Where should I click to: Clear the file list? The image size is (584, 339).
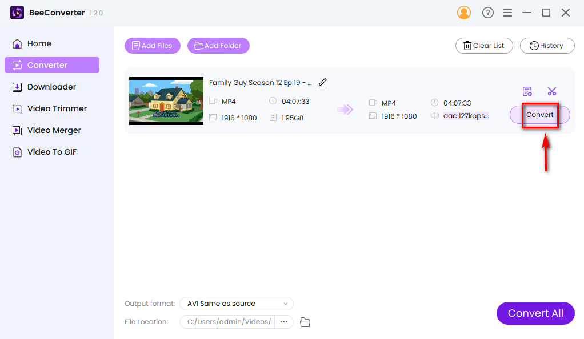click(484, 46)
